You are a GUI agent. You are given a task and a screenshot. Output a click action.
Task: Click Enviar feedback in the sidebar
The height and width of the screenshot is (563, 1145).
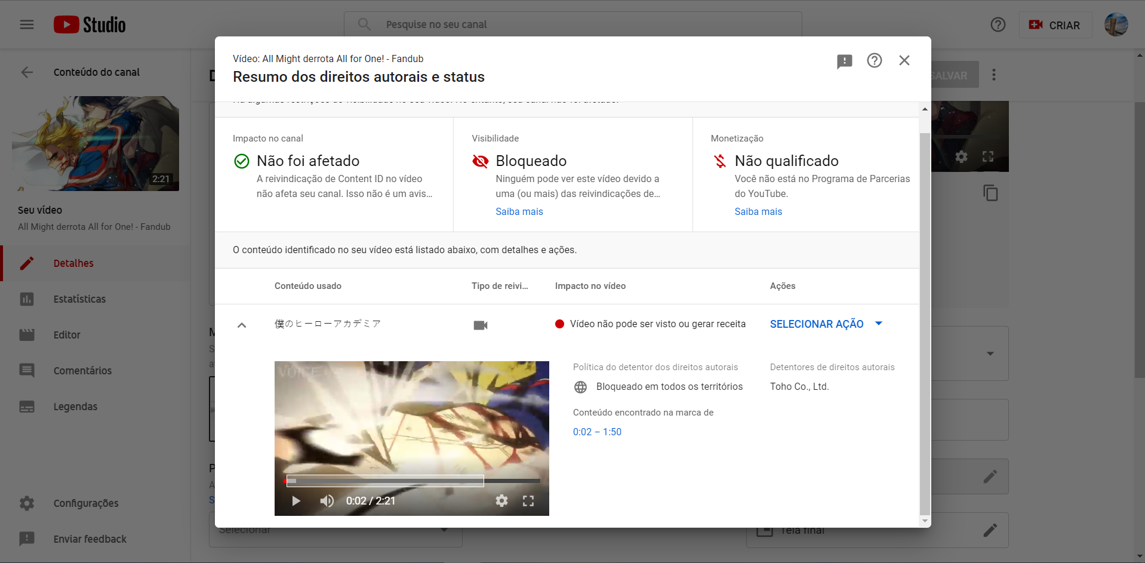(x=96, y=539)
